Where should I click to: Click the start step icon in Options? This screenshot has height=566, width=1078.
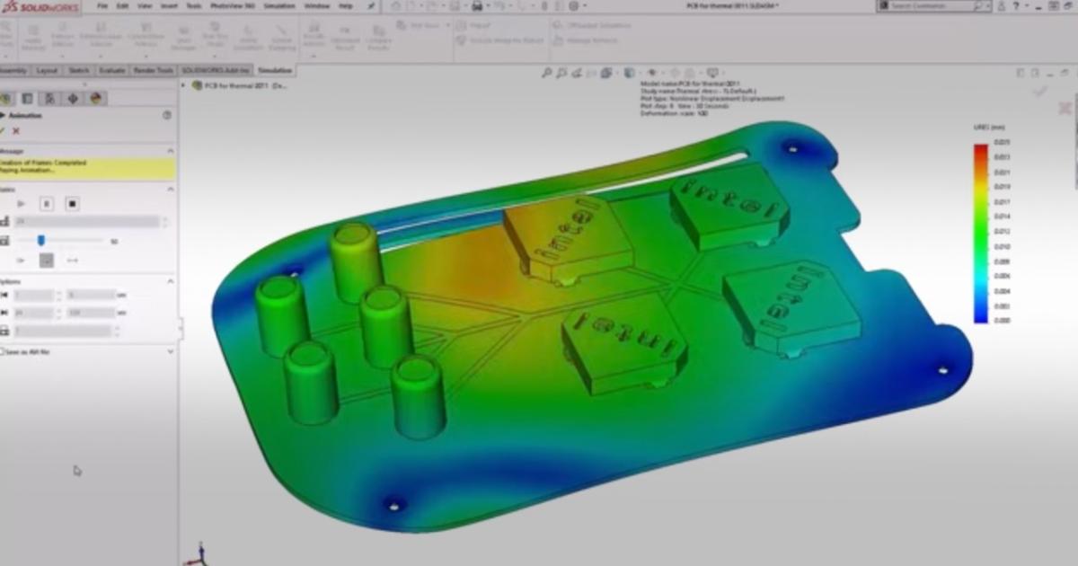click(x=4, y=295)
